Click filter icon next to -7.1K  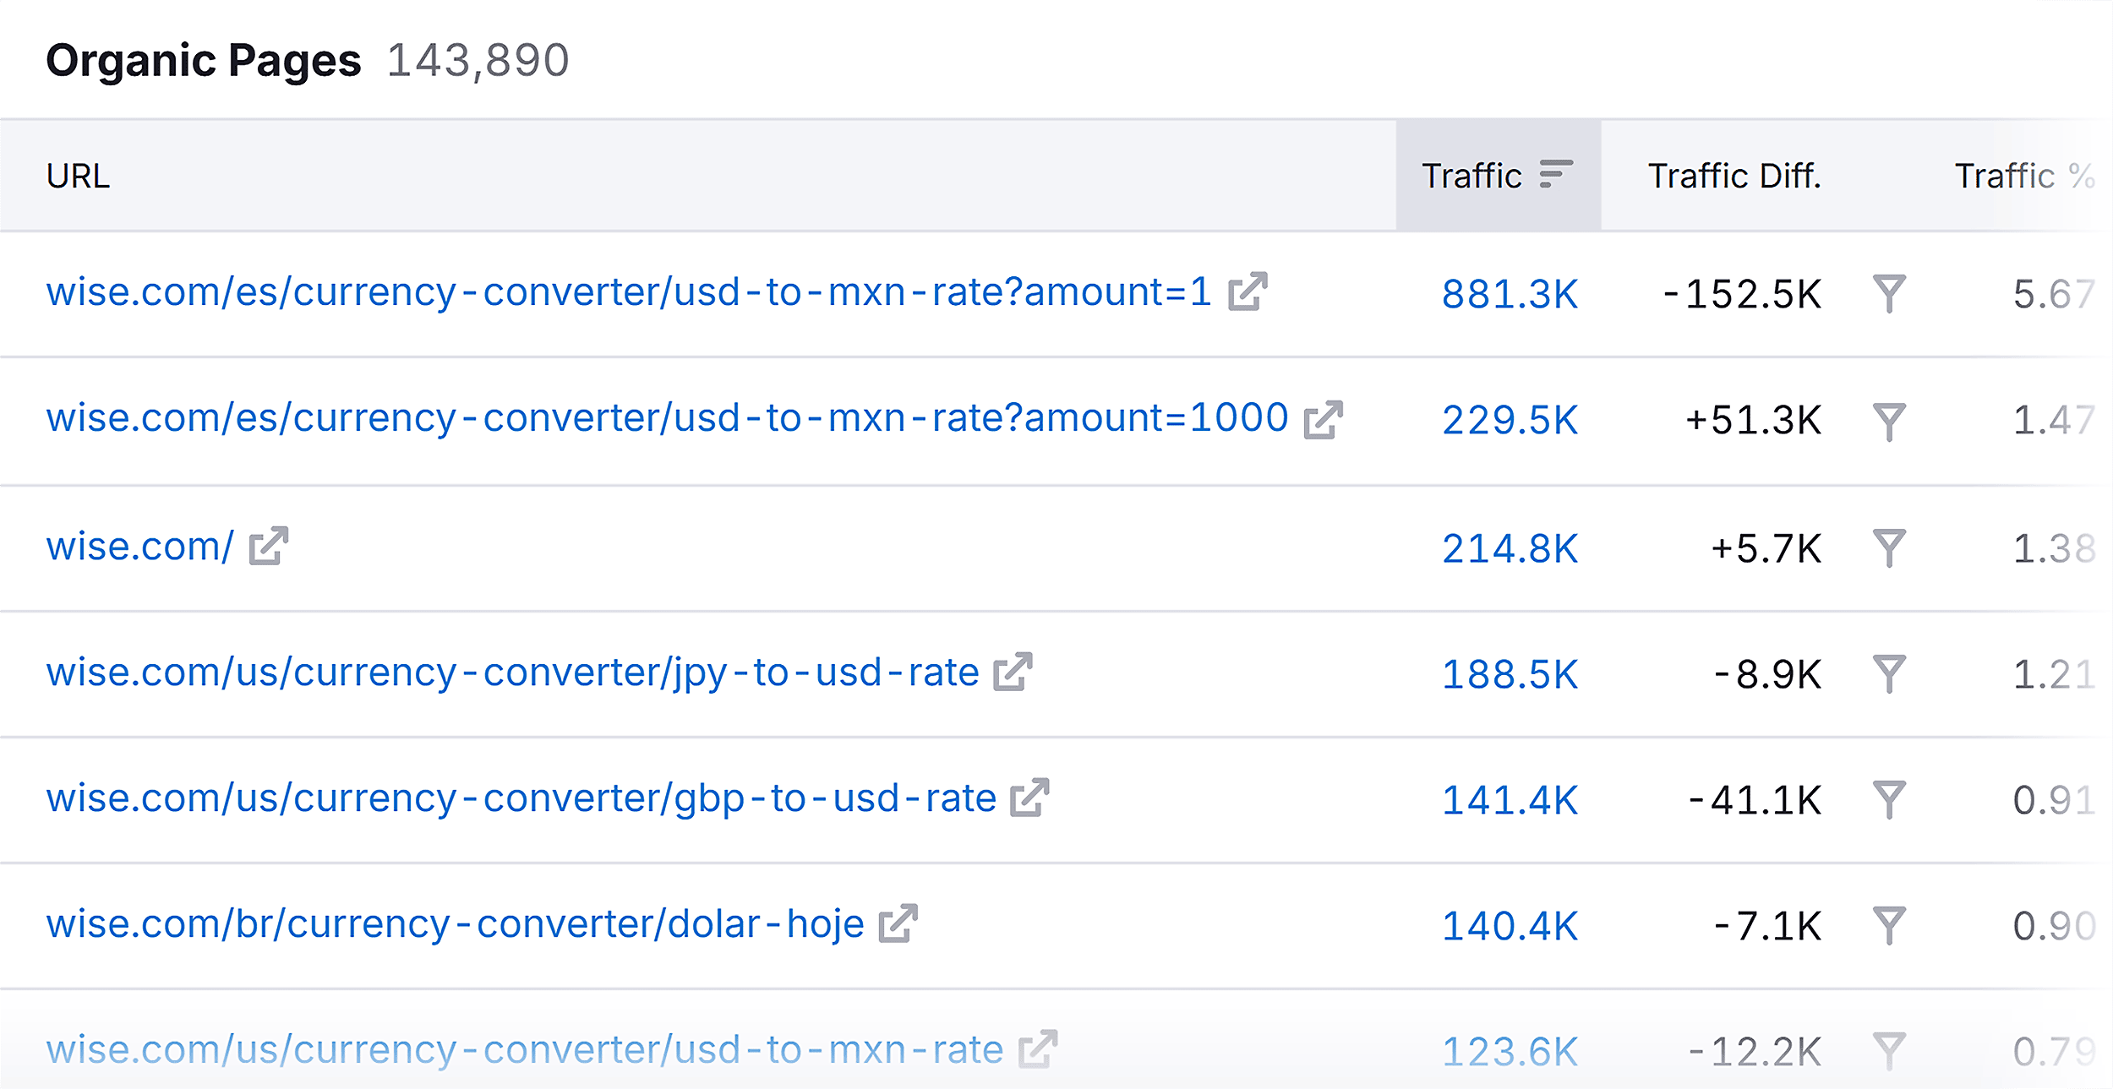click(x=1889, y=925)
